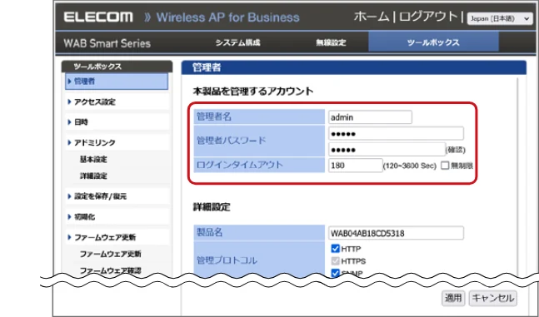Click the キャンセル button
Image resolution: width=539 pixels, height=317 pixels.
(493, 298)
